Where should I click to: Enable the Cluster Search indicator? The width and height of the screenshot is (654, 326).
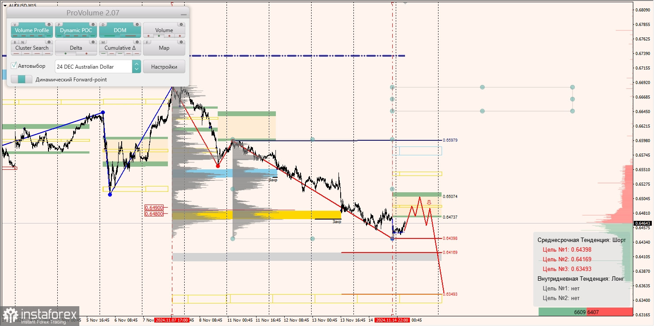click(32, 48)
